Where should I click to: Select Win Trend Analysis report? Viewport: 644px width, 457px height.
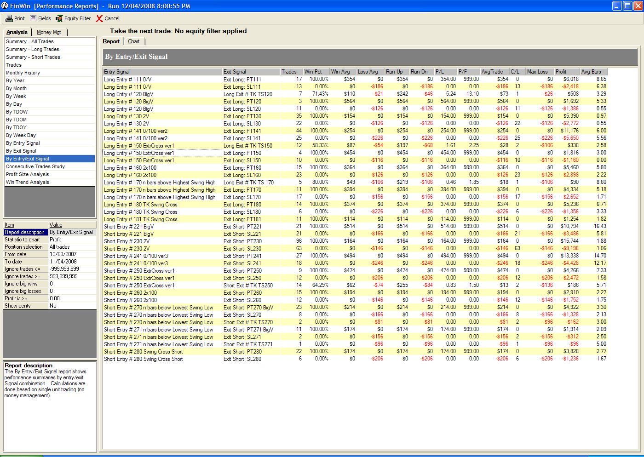pyautogui.click(x=28, y=182)
